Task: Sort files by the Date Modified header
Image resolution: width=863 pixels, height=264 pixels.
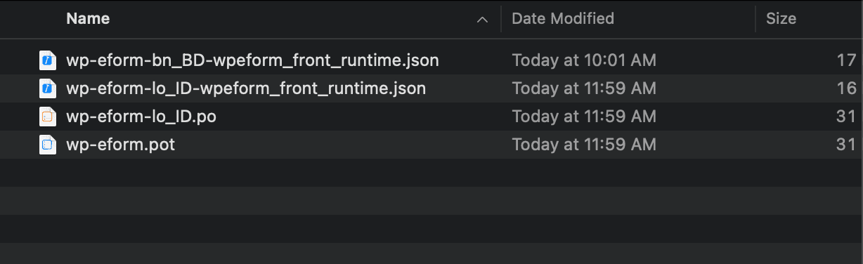Action: click(563, 19)
